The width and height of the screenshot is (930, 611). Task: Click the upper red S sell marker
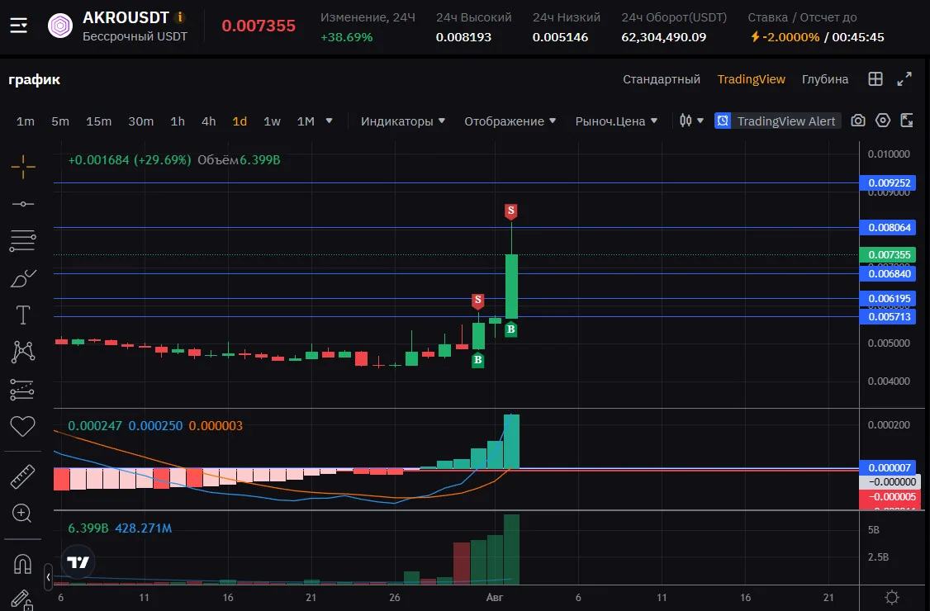510,211
